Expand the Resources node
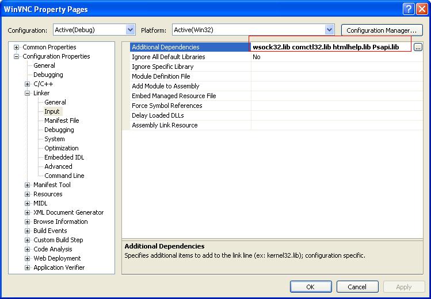431x299 pixels. point(27,194)
